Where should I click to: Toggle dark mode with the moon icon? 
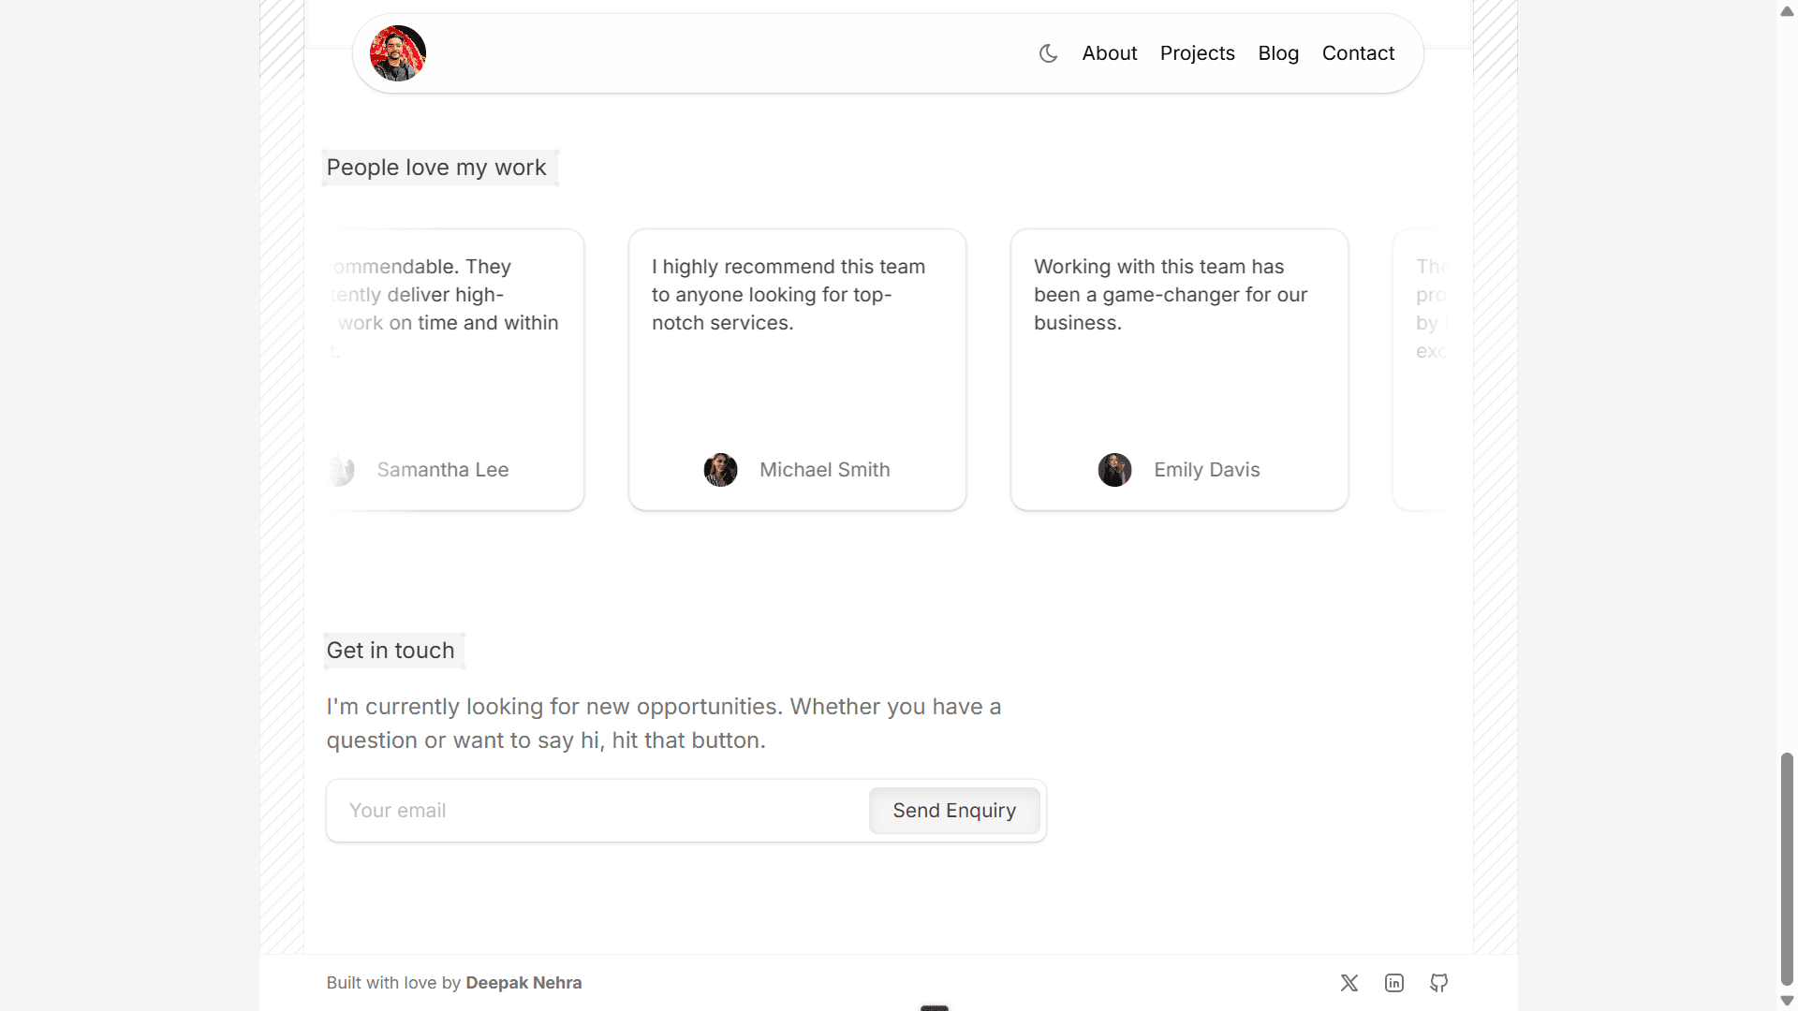click(1048, 53)
